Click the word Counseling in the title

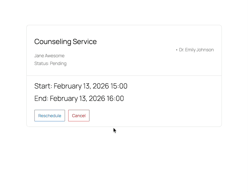(x=52, y=42)
